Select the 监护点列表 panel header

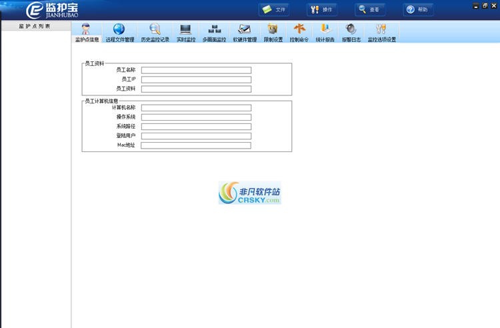click(36, 26)
